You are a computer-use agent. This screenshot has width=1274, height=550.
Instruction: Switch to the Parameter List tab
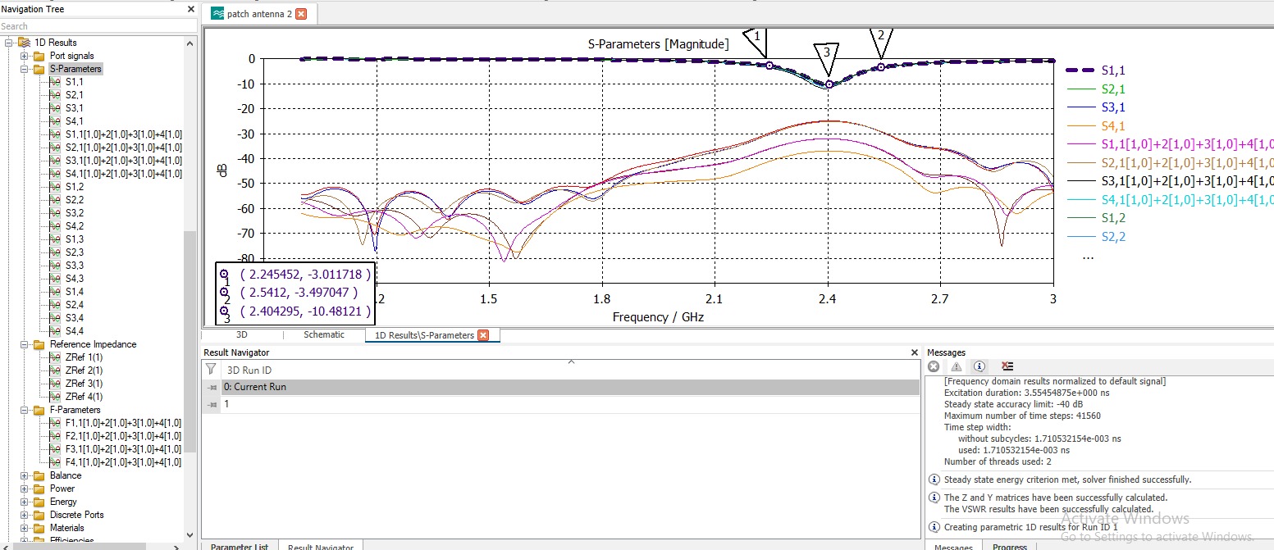[x=239, y=547]
